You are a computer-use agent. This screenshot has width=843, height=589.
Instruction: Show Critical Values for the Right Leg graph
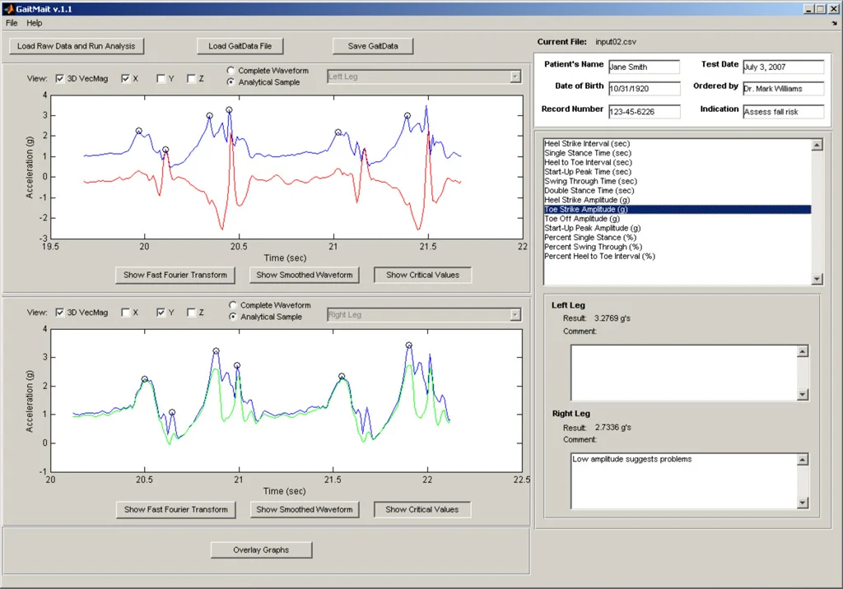tap(422, 509)
